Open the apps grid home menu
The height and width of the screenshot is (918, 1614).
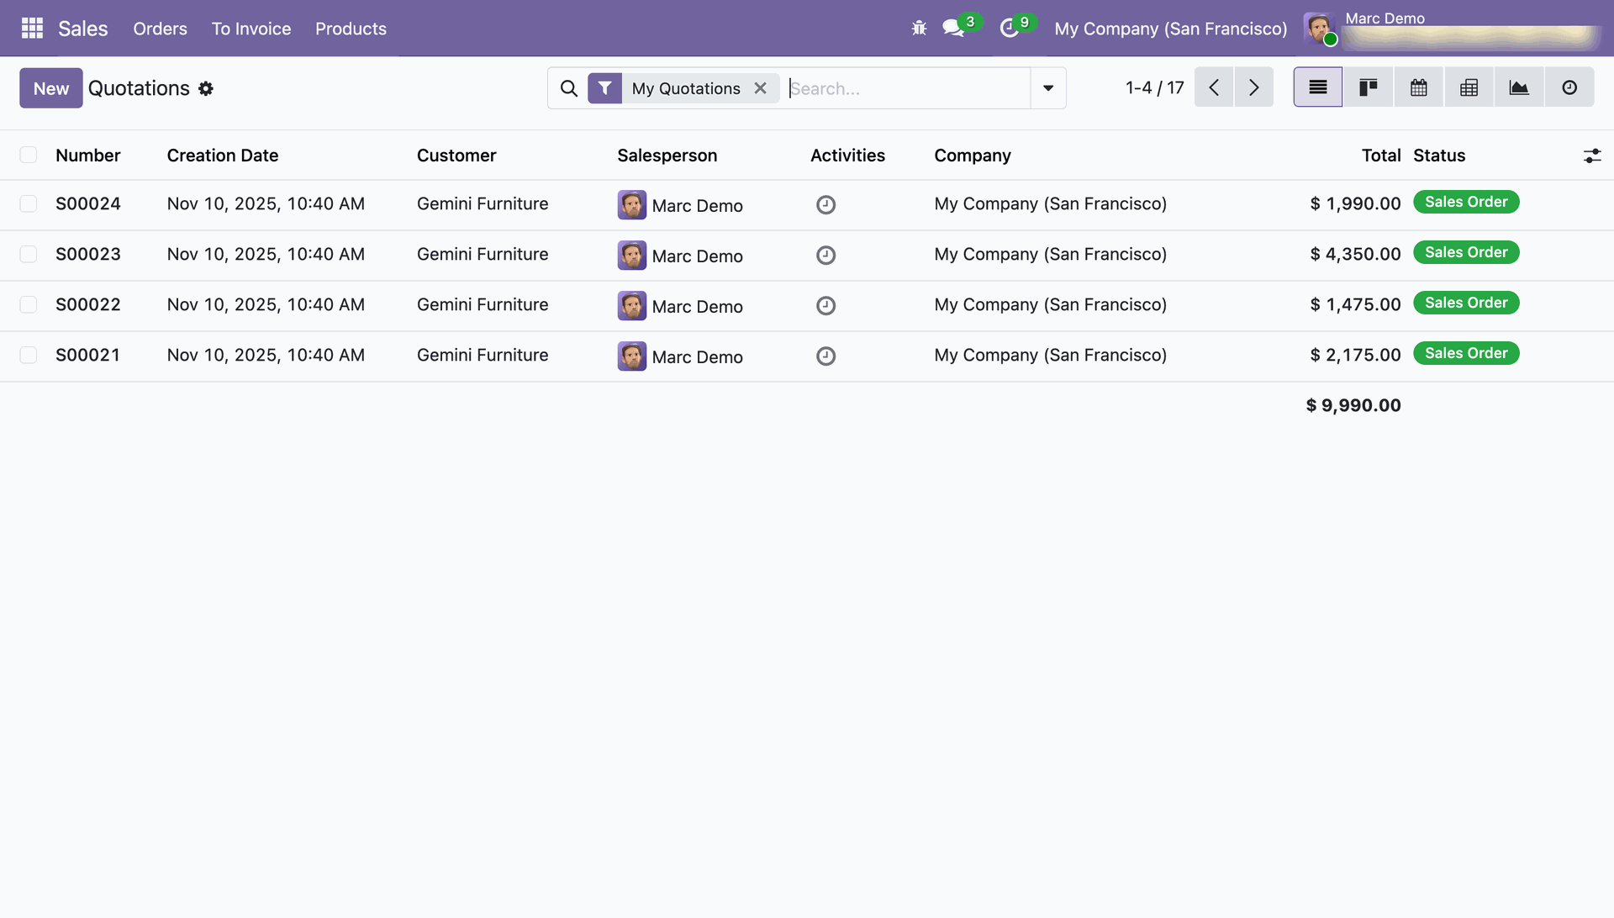point(32,29)
